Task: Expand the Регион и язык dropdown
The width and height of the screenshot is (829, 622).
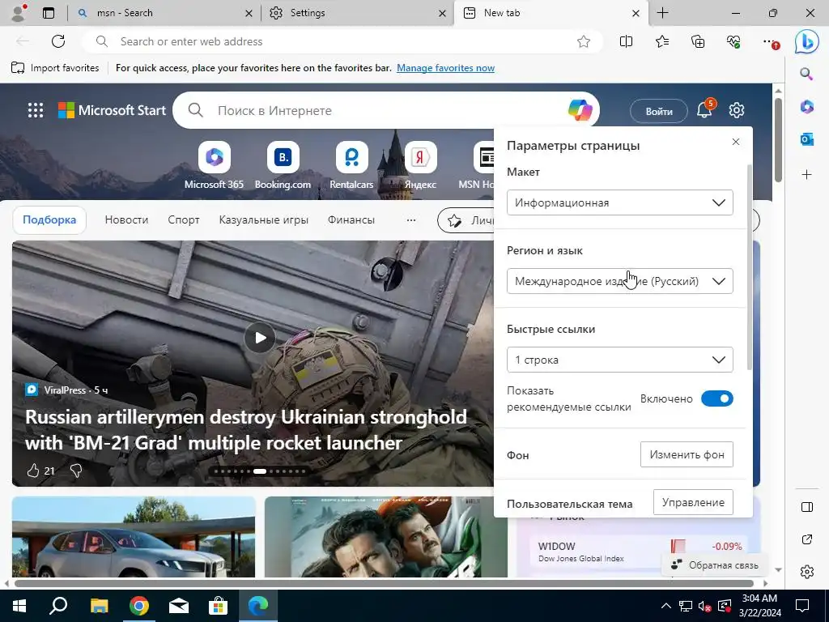Action: 619,281
